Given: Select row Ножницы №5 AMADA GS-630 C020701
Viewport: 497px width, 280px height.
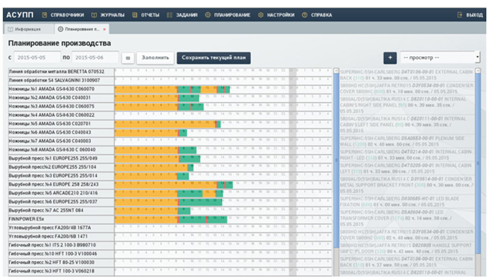Looking at the screenshot, I should click(x=61, y=124).
